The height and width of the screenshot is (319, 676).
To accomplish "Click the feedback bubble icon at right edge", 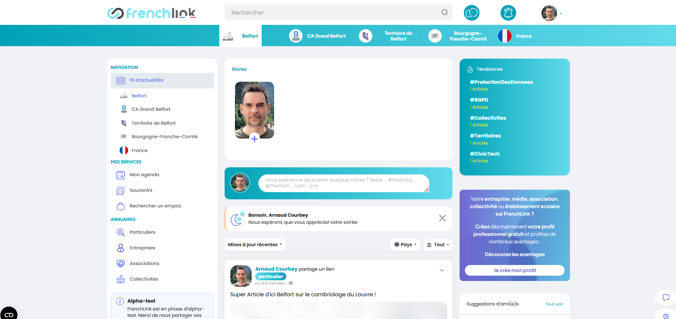I will pyautogui.click(x=666, y=298).
